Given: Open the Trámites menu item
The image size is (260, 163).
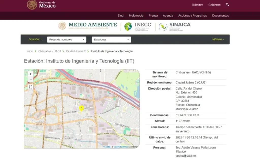Looking at the screenshot, I should click(197, 5).
